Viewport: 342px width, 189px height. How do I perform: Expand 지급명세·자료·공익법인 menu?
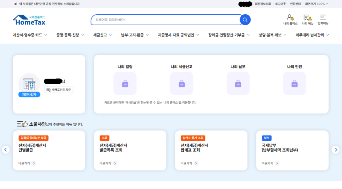(178, 35)
